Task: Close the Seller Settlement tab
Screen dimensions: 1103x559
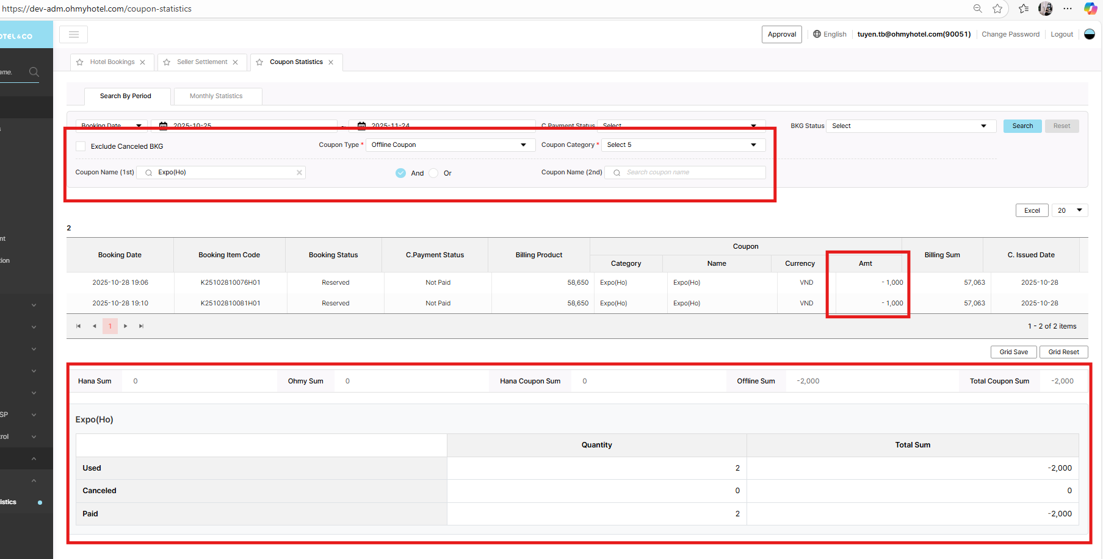Action: [x=235, y=62]
